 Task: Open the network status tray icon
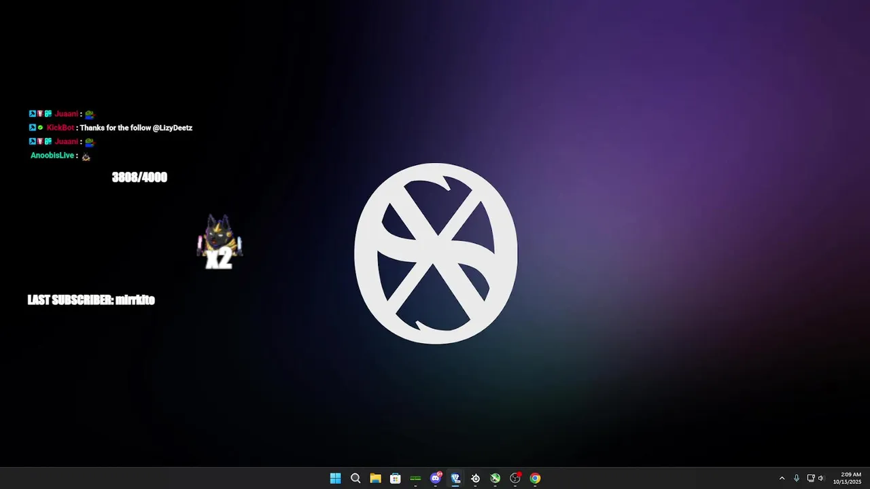(x=811, y=478)
